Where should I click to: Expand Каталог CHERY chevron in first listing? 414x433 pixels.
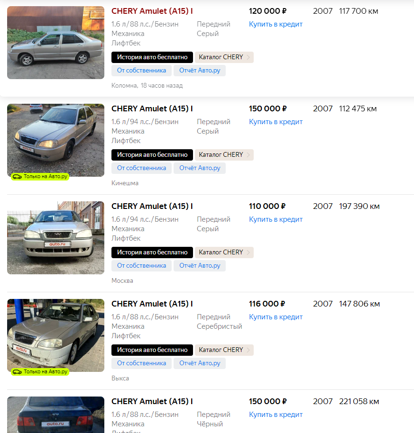pos(248,57)
